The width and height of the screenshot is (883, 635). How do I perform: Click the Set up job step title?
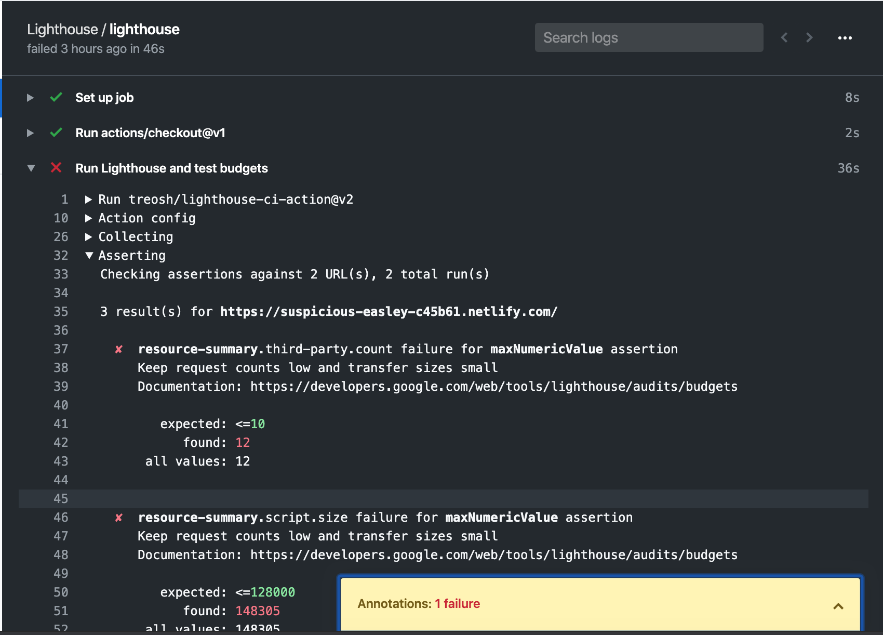point(104,98)
